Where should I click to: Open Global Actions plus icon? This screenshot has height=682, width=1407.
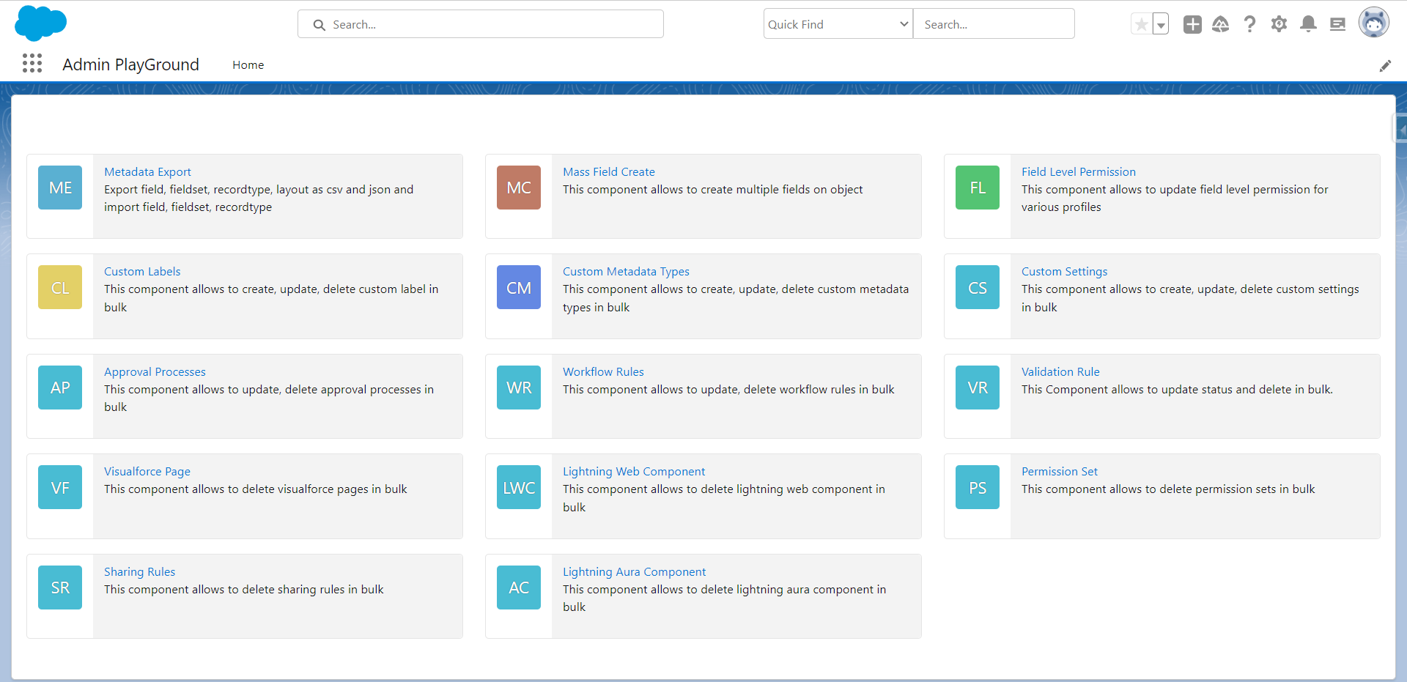point(1192,24)
